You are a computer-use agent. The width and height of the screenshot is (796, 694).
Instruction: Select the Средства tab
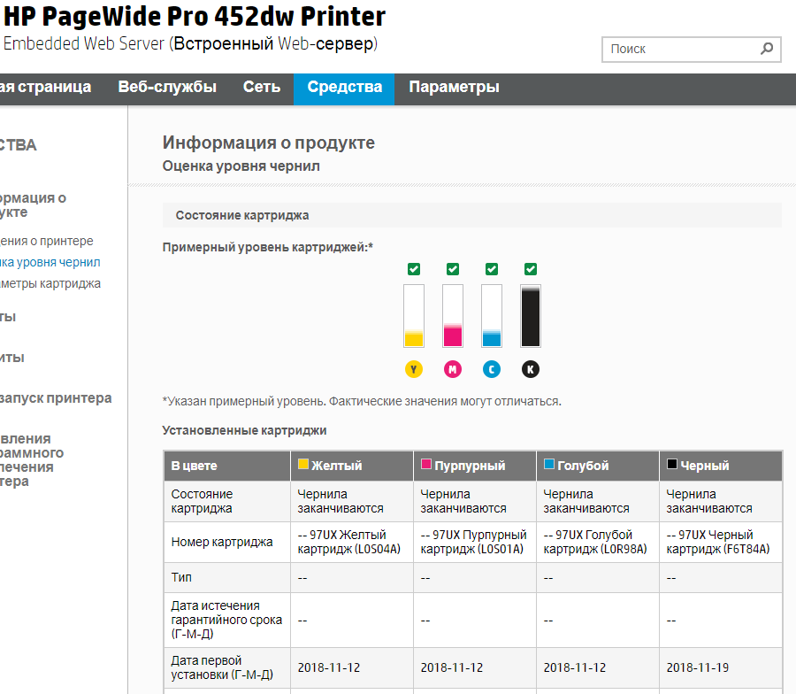[344, 89]
